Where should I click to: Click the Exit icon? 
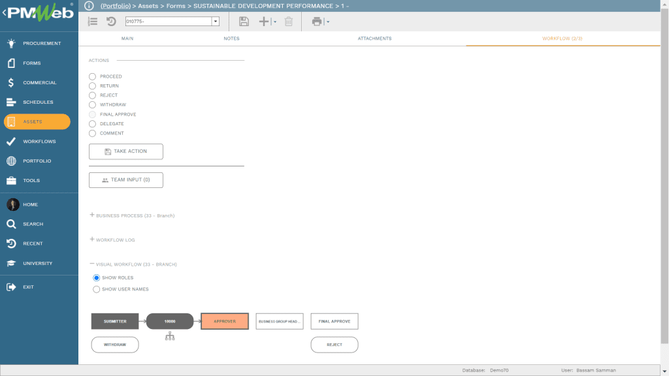tap(11, 287)
